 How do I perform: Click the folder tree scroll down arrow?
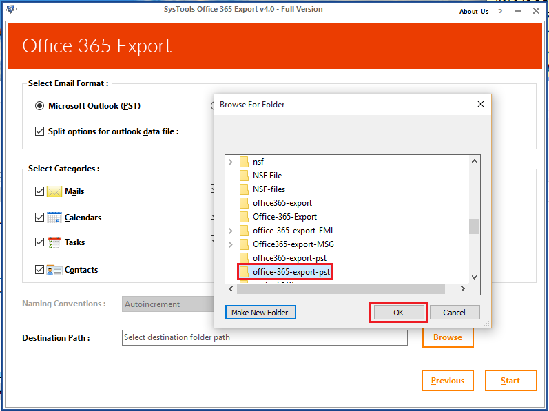[x=474, y=277]
